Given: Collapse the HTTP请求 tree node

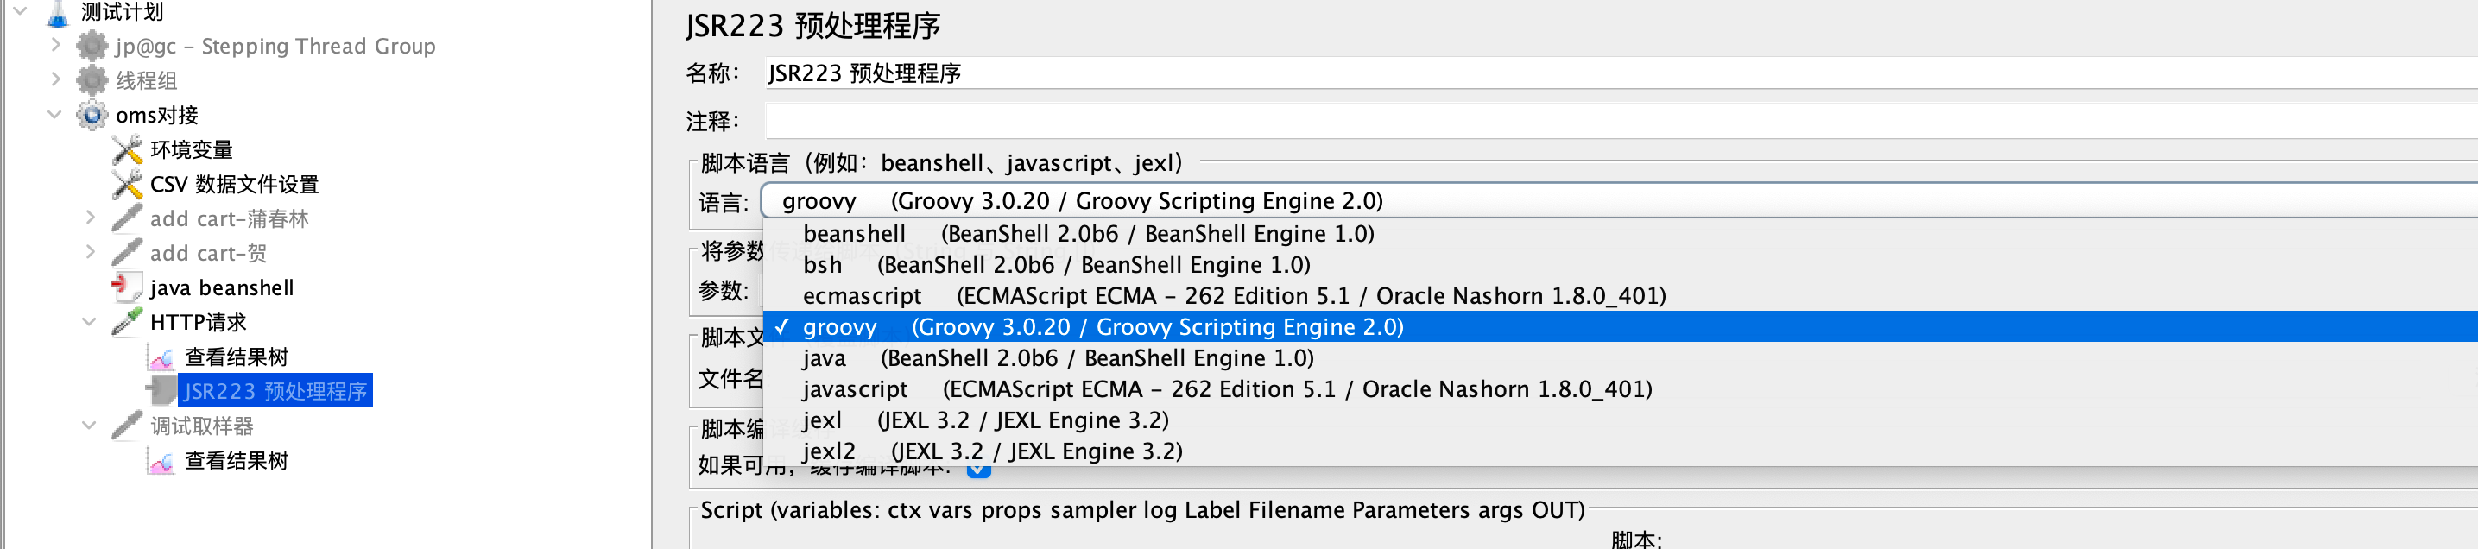Looking at the screenshot, I should [90, 322].
